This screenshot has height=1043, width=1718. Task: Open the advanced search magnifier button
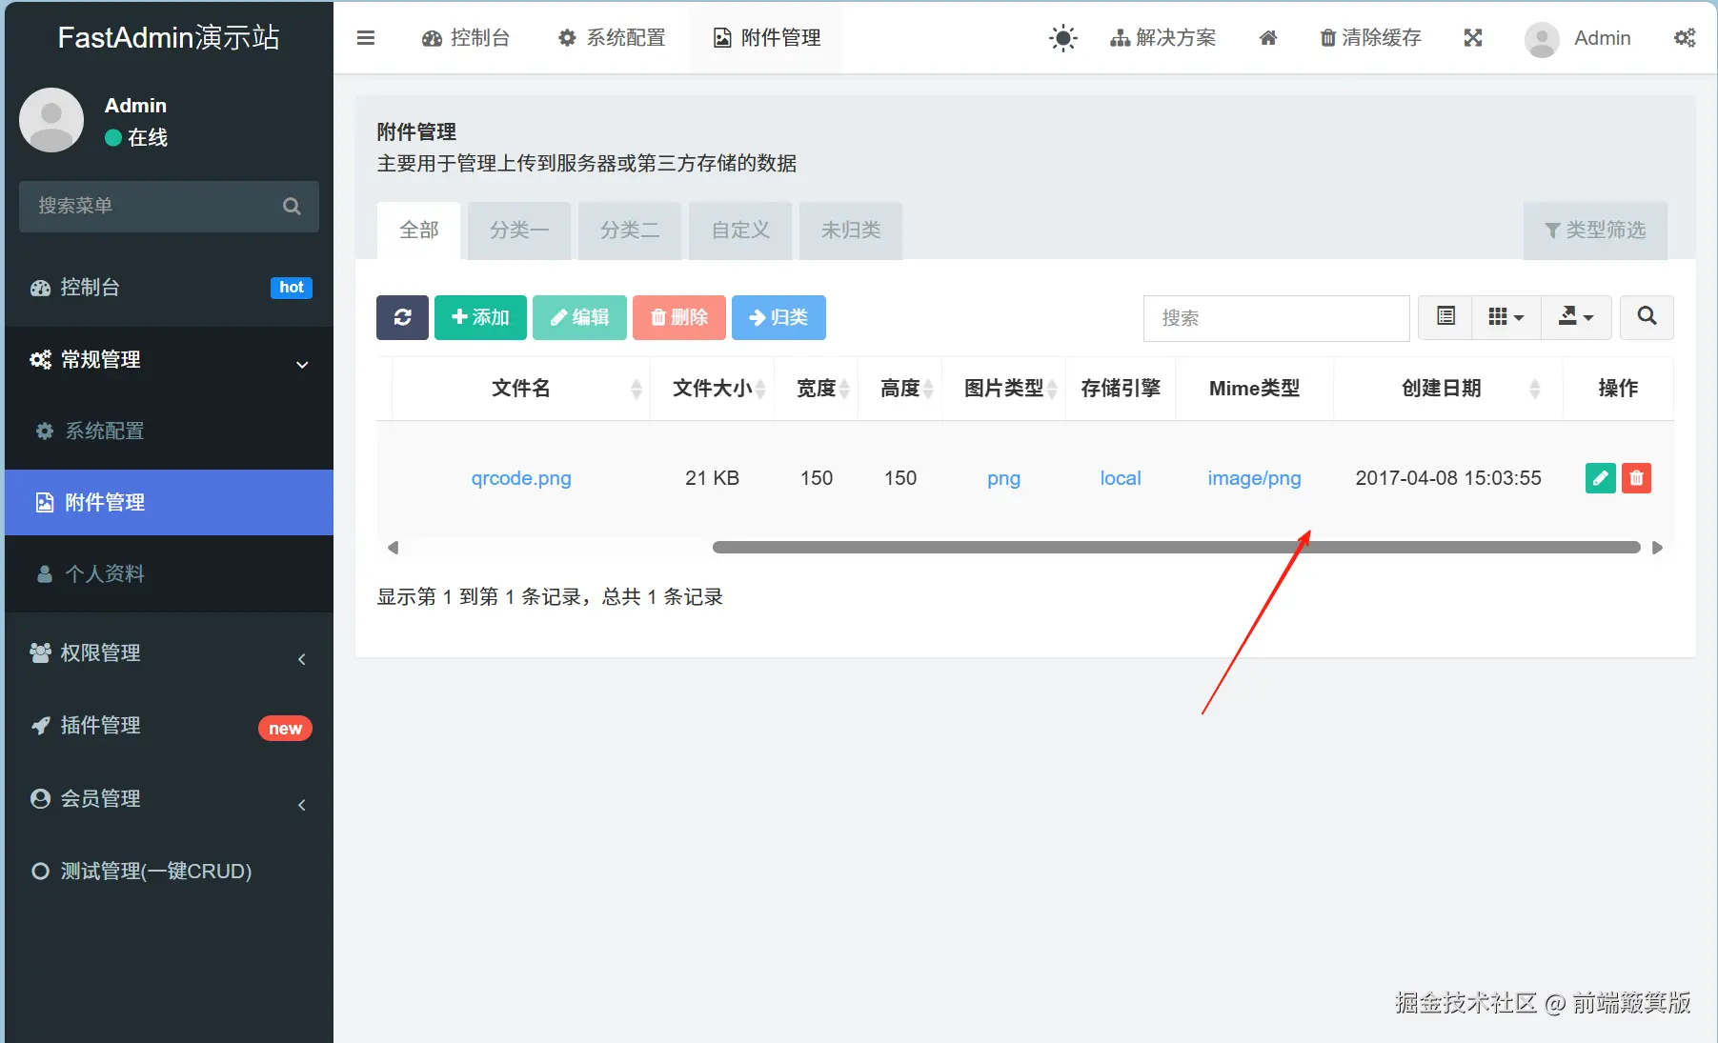click(x=1647, y=316)
